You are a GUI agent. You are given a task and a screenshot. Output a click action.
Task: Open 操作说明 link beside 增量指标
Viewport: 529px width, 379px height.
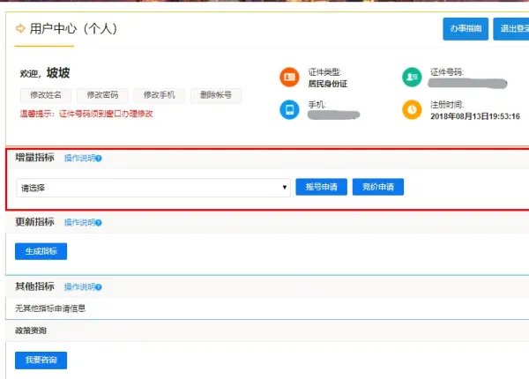(x=79, y=158)
